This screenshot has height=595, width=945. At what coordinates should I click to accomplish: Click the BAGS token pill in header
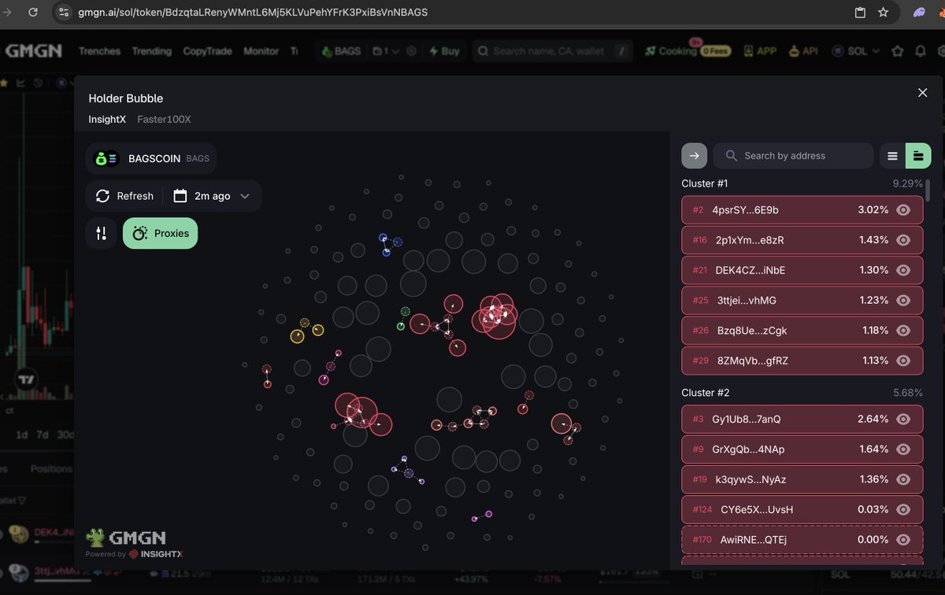(342, 51)
